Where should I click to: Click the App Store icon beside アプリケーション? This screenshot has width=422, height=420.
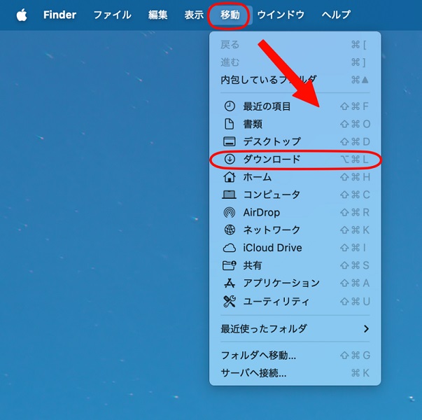pos(230,283)
